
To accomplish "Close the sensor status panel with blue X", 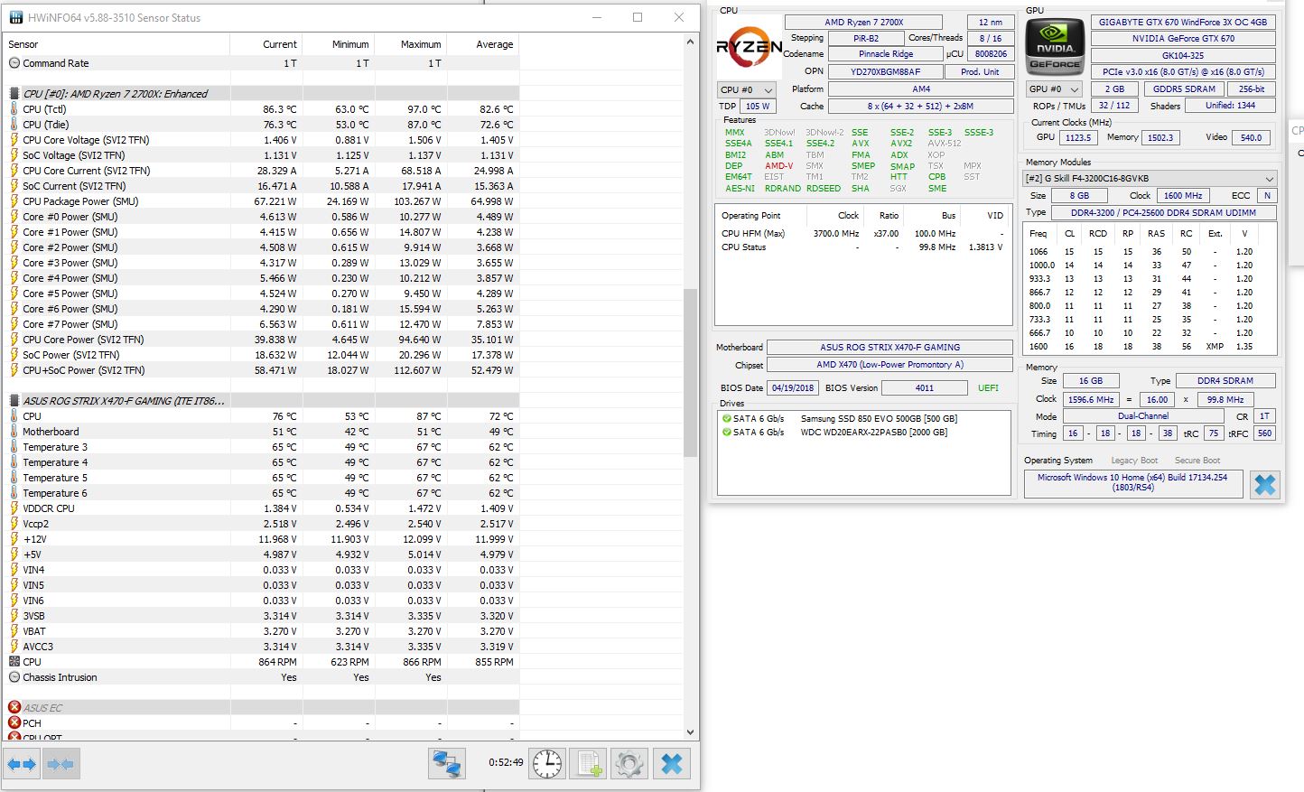I will (x=671, y=764).
